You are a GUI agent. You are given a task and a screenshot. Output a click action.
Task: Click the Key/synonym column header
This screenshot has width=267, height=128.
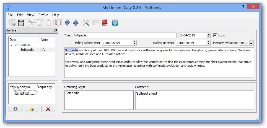coord(22,87)
